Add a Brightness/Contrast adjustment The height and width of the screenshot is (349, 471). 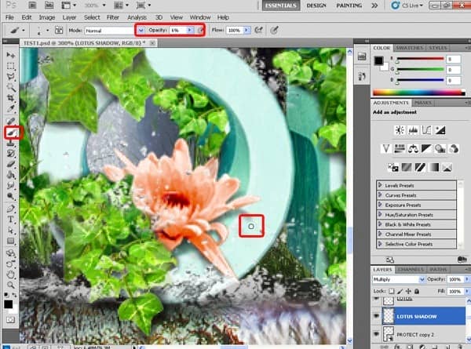click(400, 130)
